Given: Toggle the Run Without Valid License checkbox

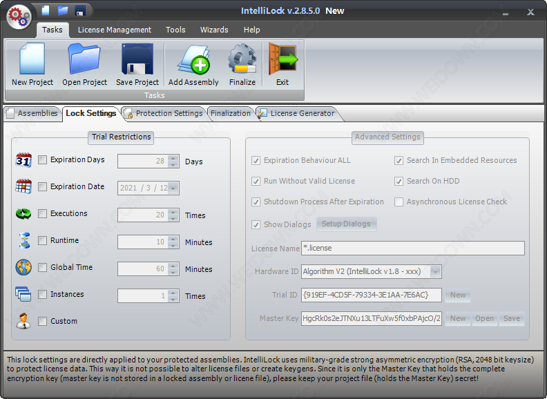Looking at the screenshot, I should tap(256, 181).
